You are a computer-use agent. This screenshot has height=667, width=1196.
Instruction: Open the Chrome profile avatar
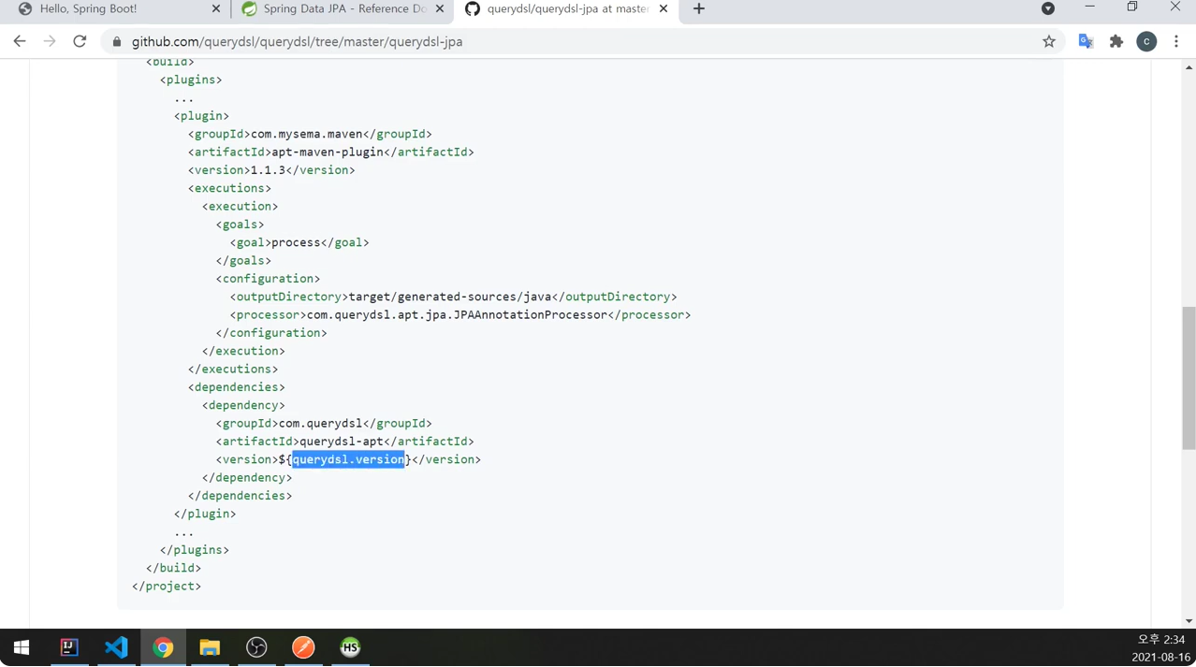[x=1146, y=41]
